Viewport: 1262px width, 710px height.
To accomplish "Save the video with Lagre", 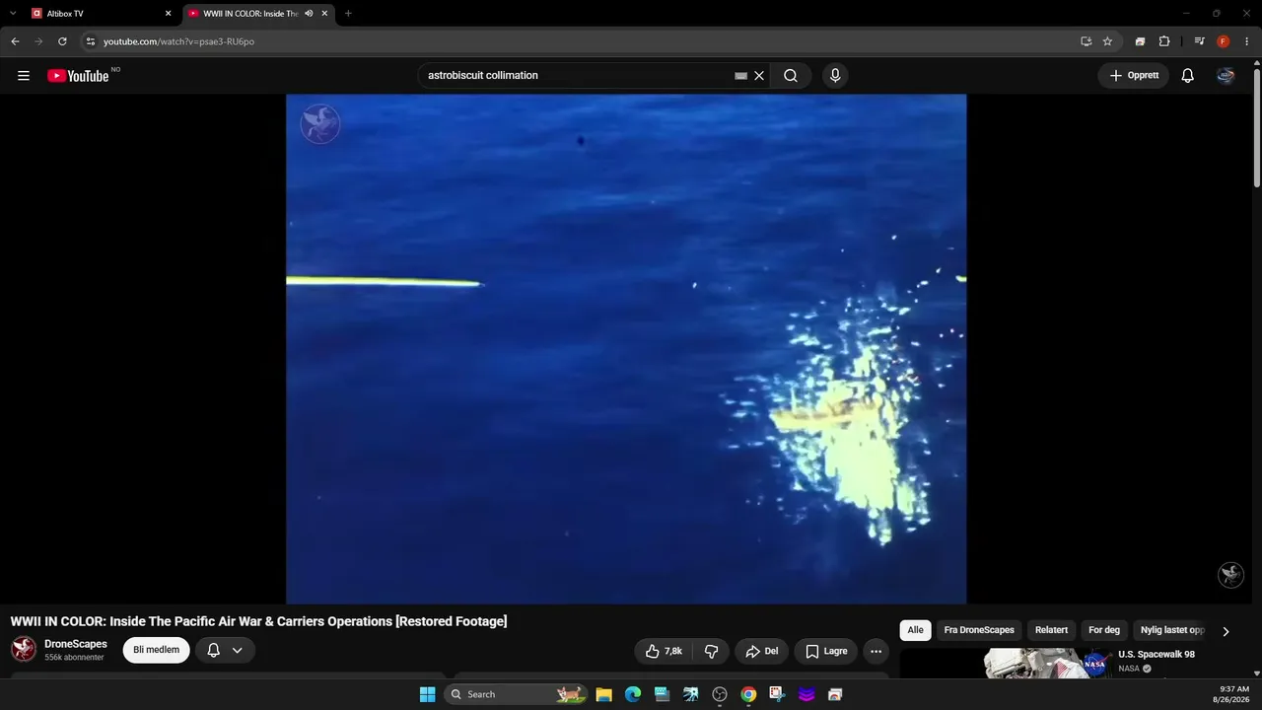I will (826, 651).
